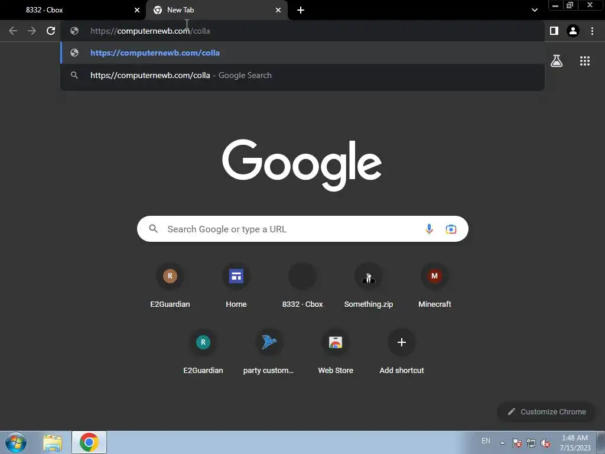Open Chrome's three-dot menu

pyautogui.click(x=592, y=31)
